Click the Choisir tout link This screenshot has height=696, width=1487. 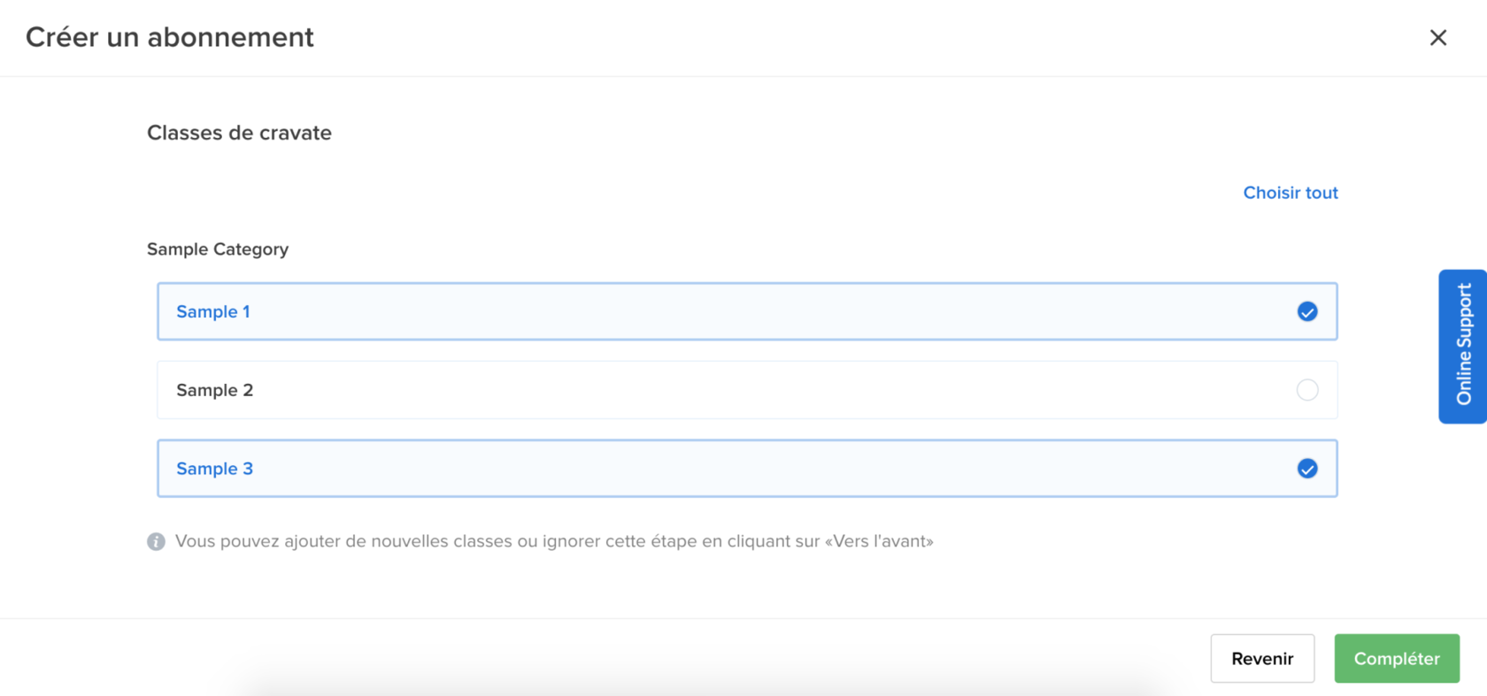coord(1290,193)
